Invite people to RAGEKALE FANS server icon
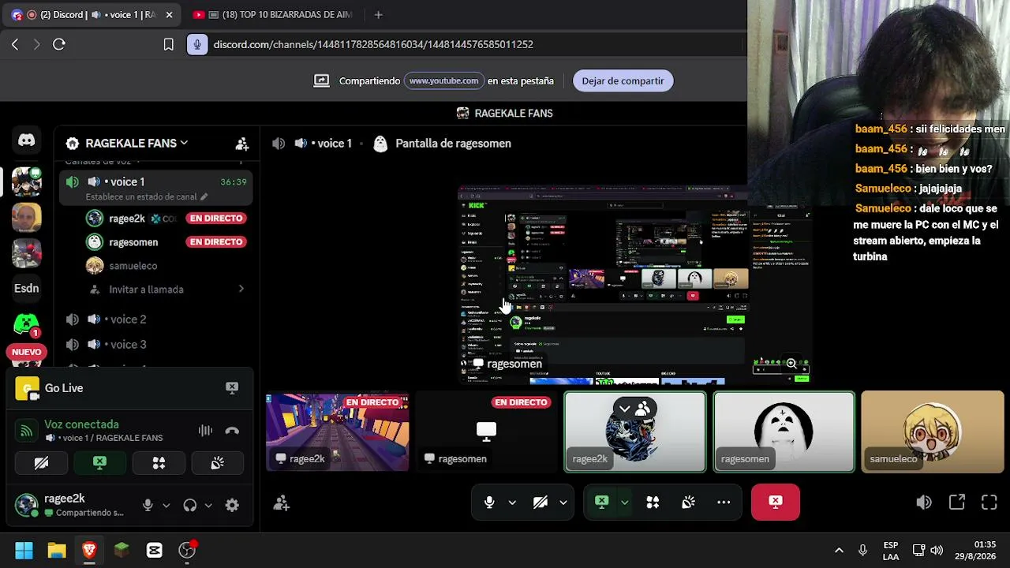This screenshot has width=1010, height=568. 242,144
